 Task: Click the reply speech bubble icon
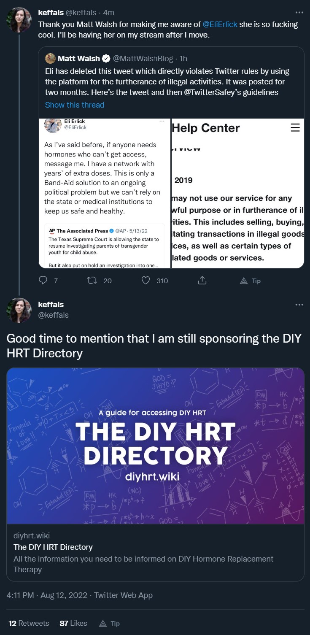(43, 281)
